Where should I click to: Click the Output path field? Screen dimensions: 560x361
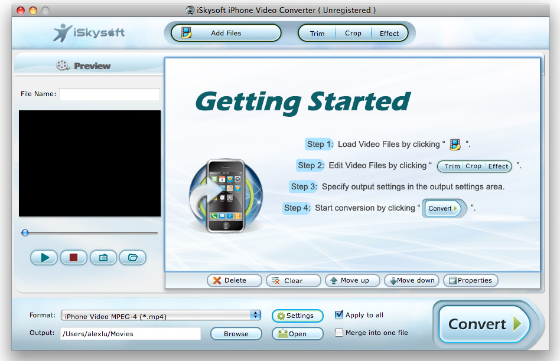click(131, 333)
